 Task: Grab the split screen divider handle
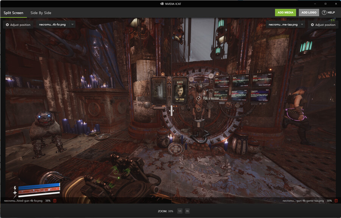pos(171,111)
